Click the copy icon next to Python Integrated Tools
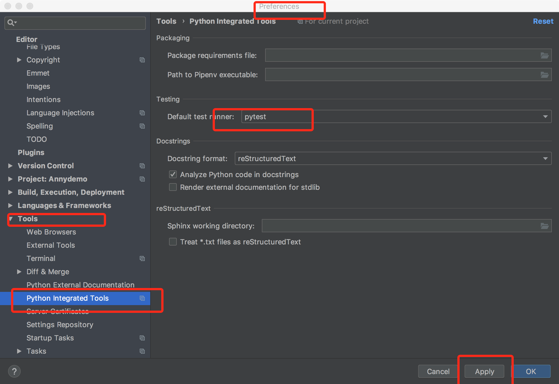This screenshot has width=559, height=384. click(142, 298)
